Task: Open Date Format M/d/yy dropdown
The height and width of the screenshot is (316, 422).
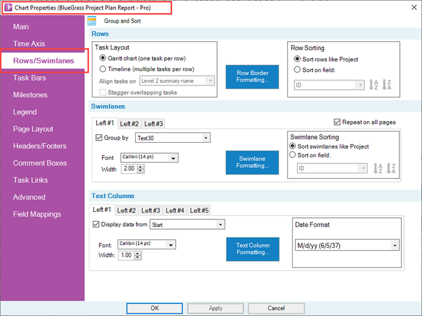Action: (347, 245)
